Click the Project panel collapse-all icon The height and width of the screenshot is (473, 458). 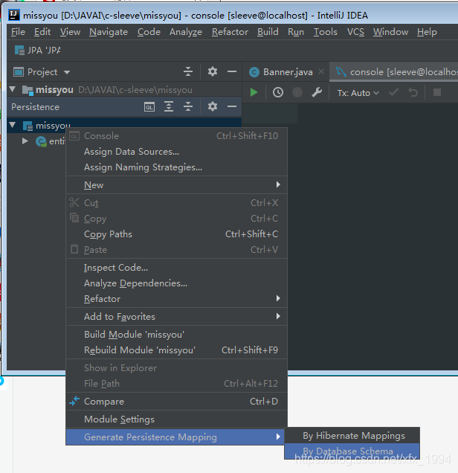coord(188,71)
